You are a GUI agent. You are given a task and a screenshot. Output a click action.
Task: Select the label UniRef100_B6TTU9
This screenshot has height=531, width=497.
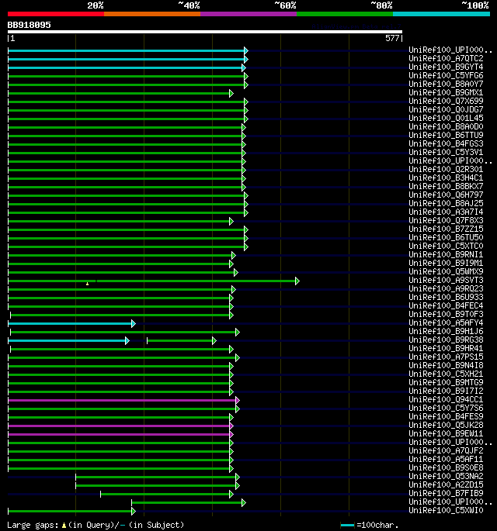tap(446, 135)
